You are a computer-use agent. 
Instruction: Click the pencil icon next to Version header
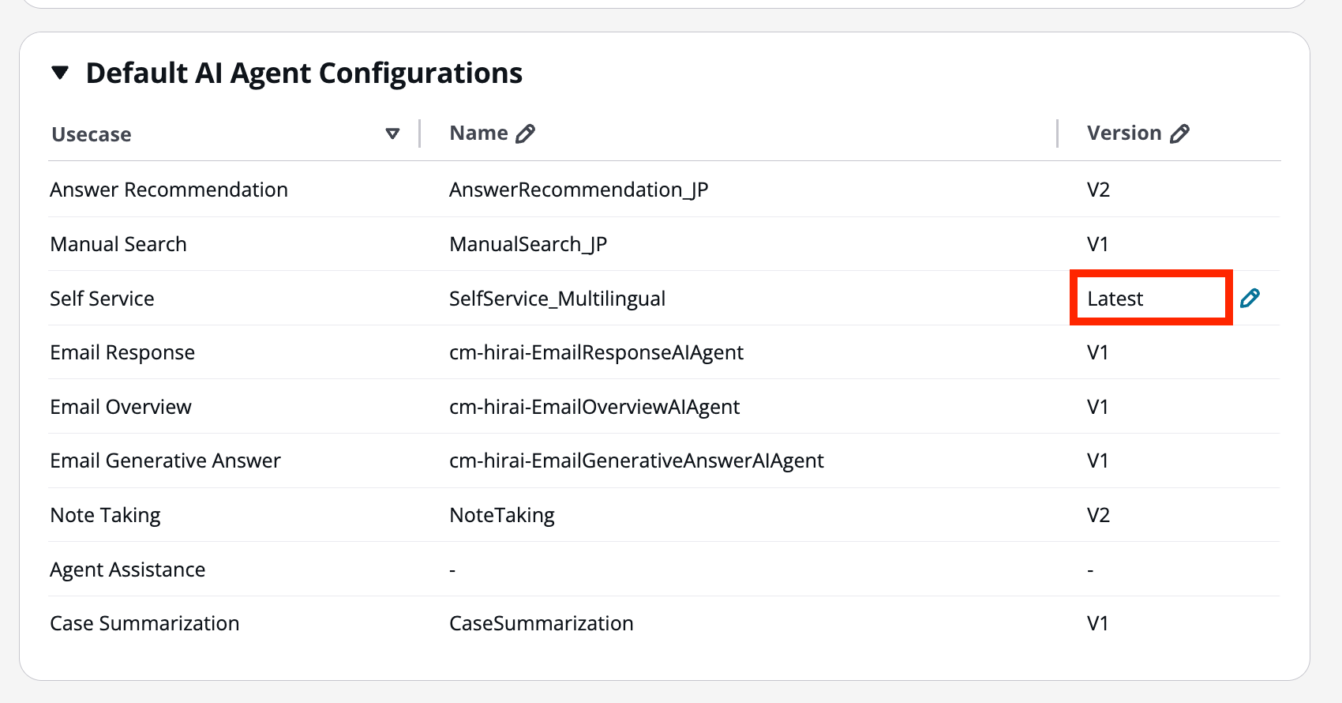click(1179, 133)
